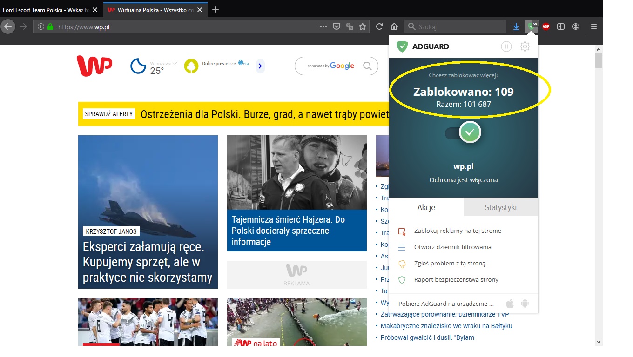Image resolution: width=633 pixels, height=357 pixels.
Task: Expand the Warszawa weather location chevron
Action: coord(175,64)
